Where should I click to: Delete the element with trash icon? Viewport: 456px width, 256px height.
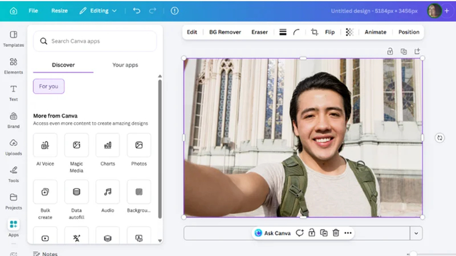[x=336, y=233]
